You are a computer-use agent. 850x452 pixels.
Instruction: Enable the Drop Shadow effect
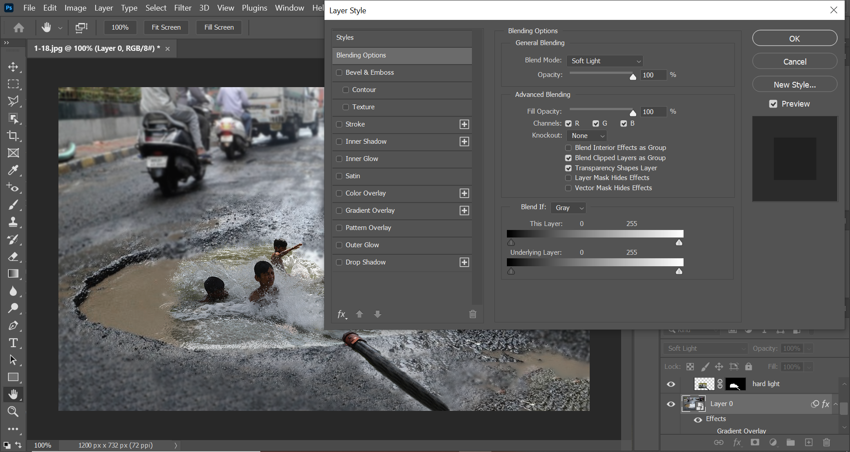click(x=339, y=262)
